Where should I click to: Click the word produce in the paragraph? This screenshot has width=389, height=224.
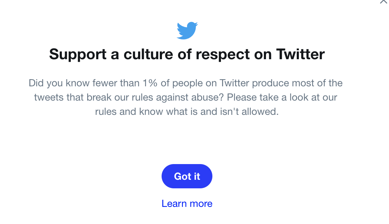[266, 83]
